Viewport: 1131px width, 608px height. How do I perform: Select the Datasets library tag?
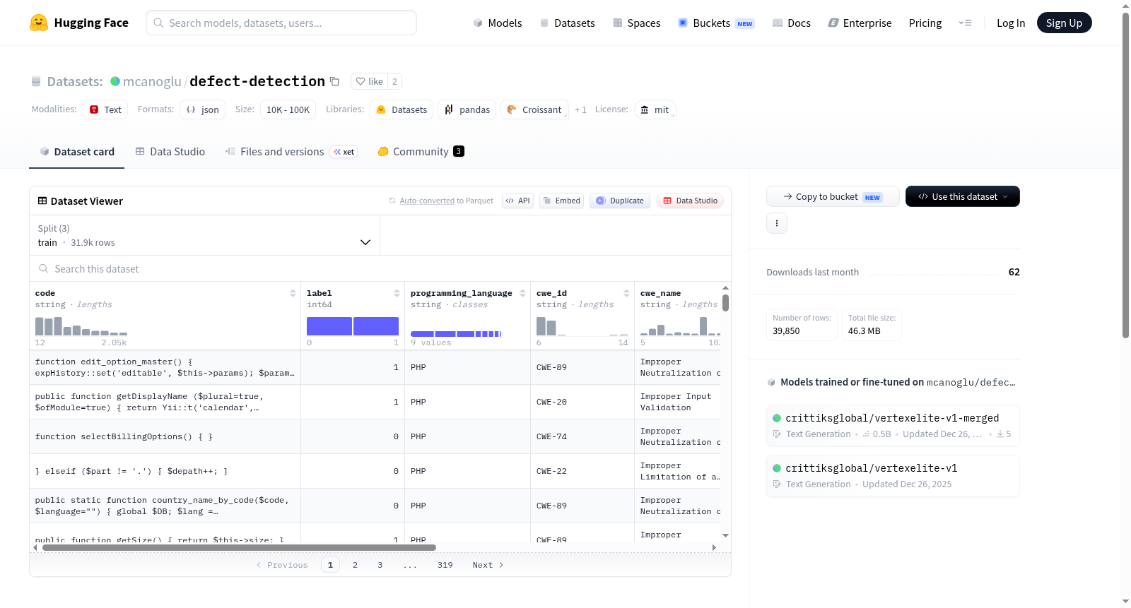pos(402,109)
